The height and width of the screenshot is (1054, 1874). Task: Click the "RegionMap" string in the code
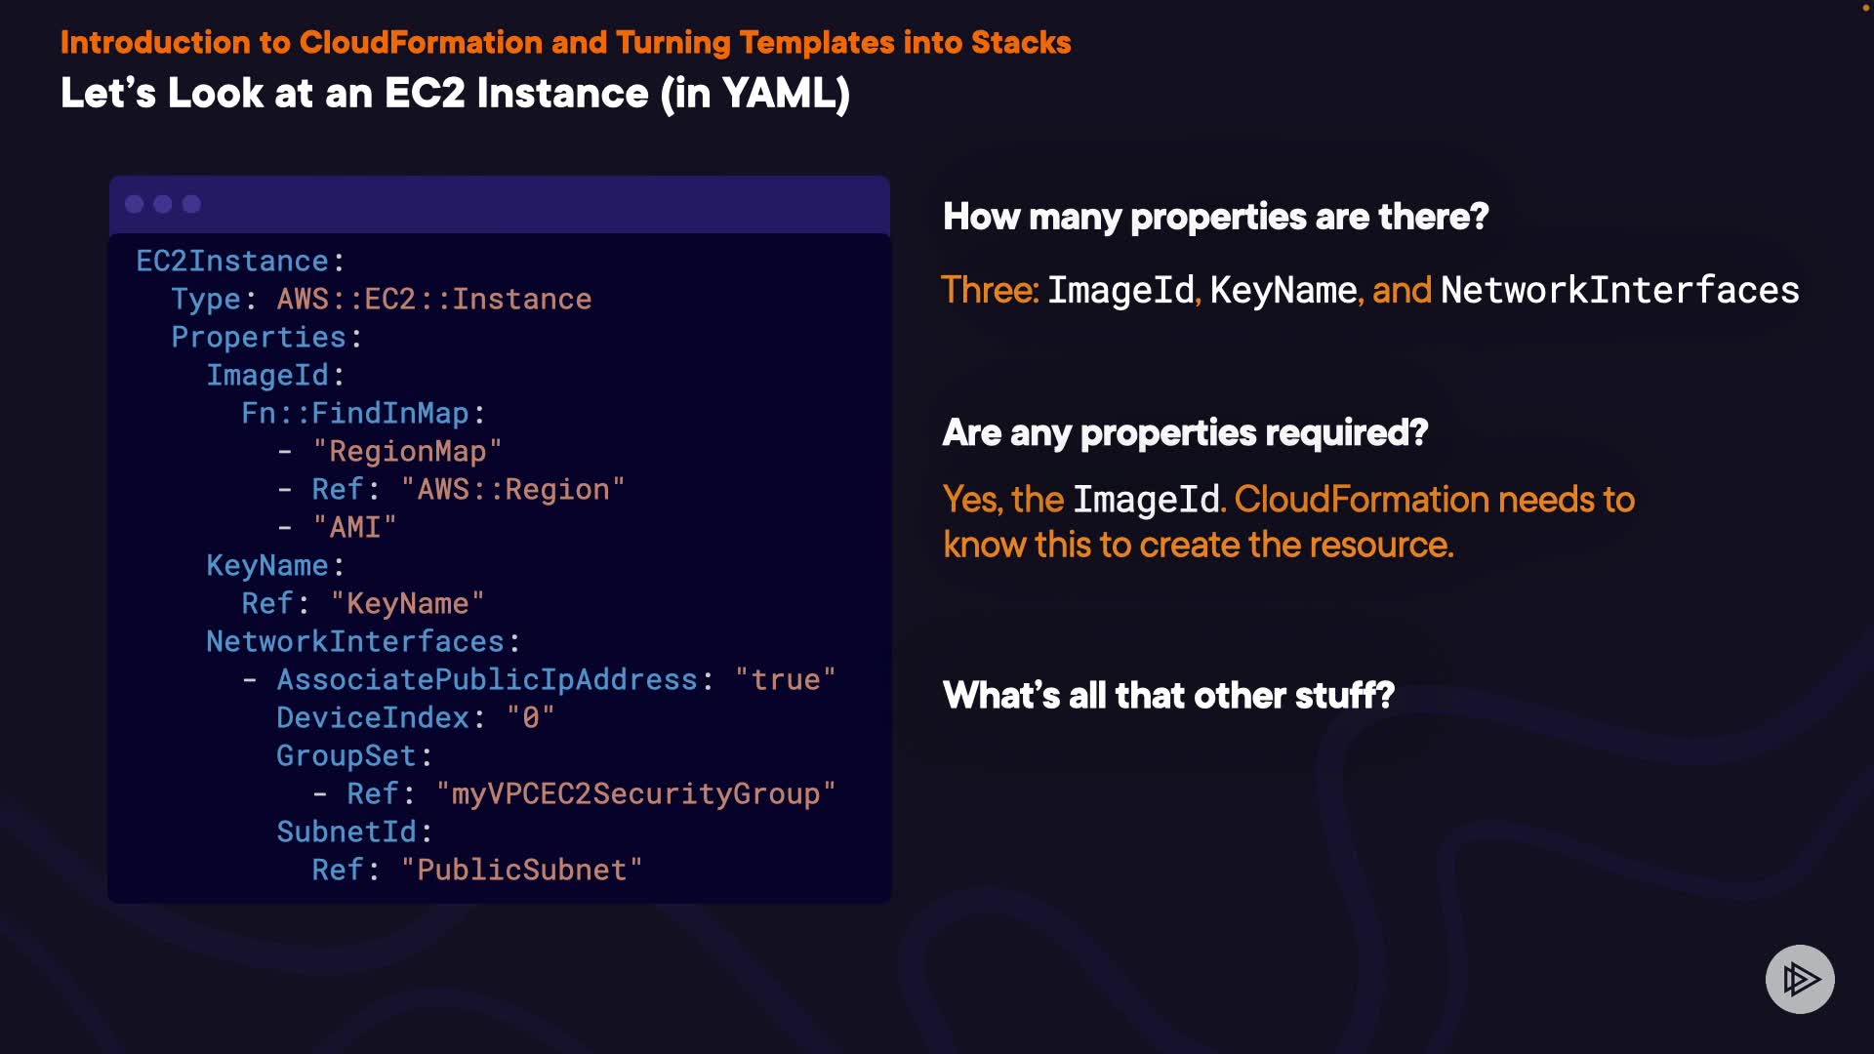(407, 452)
